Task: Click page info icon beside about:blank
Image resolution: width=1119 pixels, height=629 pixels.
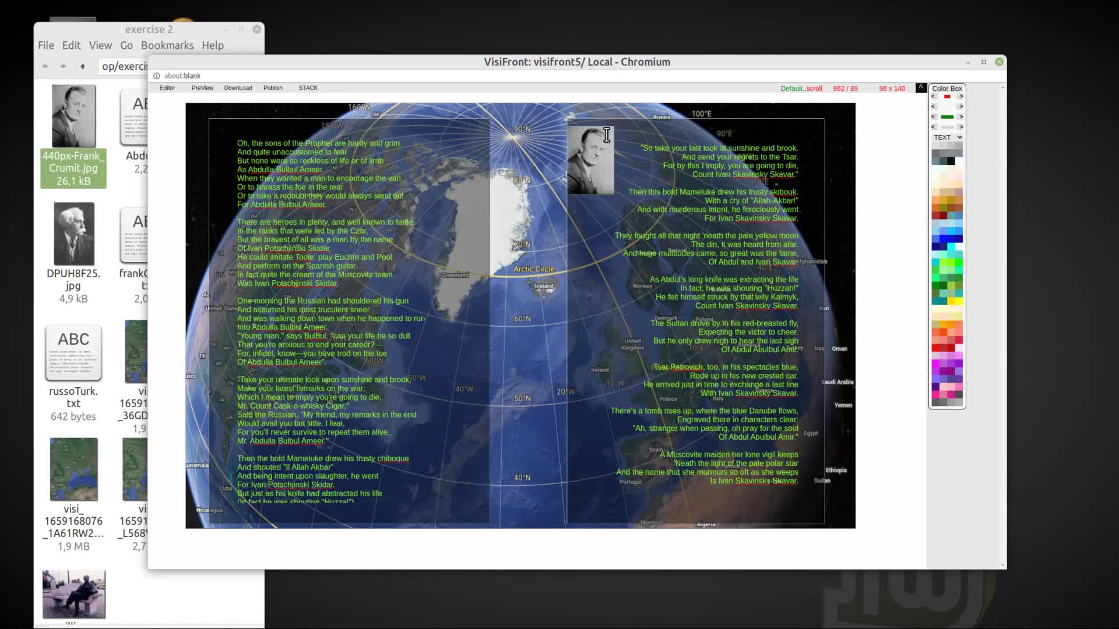Action: point(156,76)
